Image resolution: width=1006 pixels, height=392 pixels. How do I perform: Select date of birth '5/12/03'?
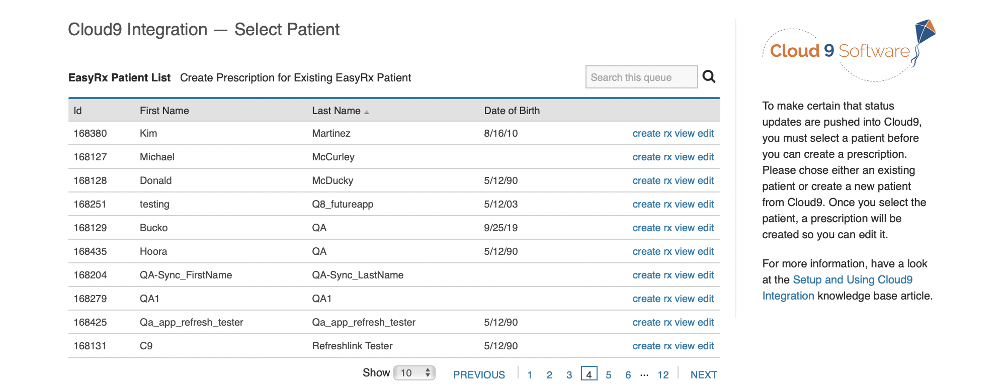(x=500, y=204)
